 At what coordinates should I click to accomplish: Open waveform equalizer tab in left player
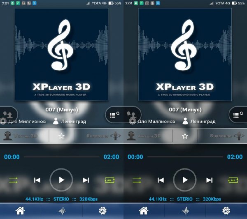pos(62,211)
